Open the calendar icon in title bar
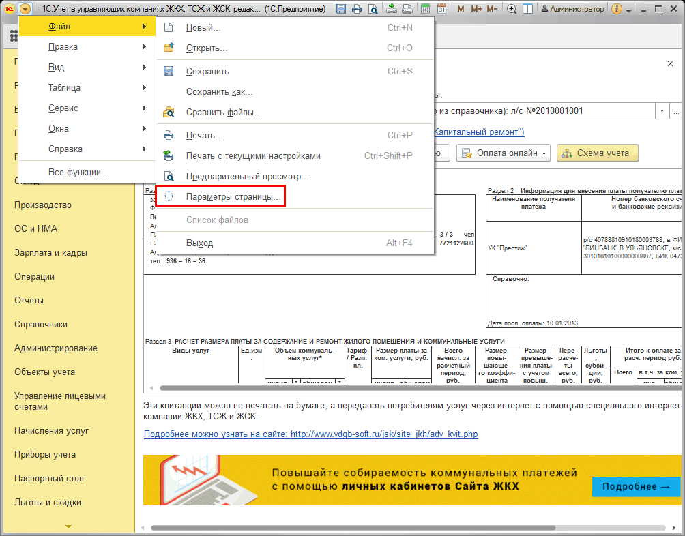The height and width of the screenshot is (536, 685). (x=441, y=9)
